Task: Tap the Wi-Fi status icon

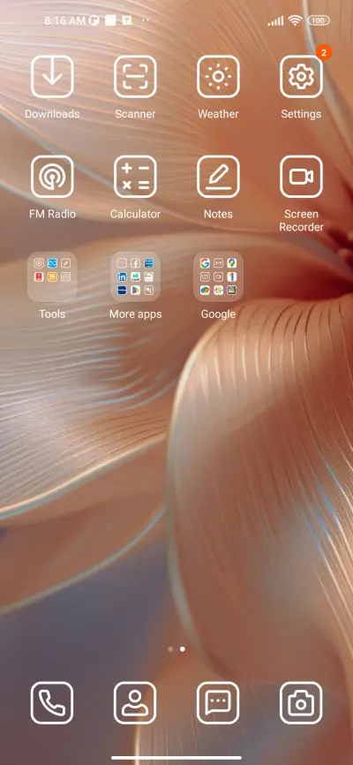Action: [295, 20]
